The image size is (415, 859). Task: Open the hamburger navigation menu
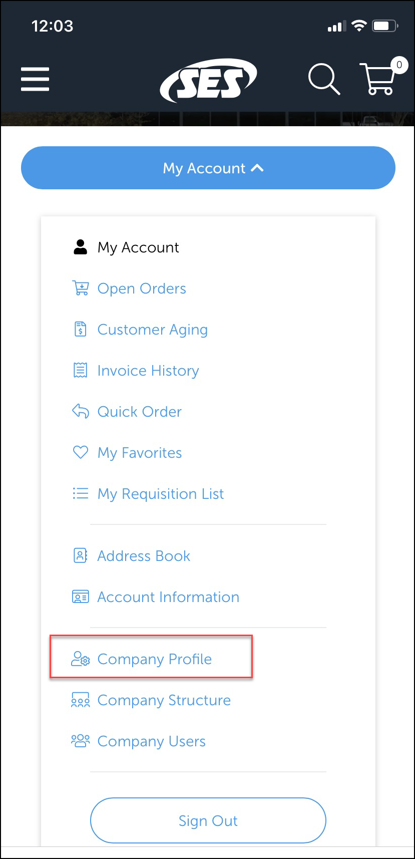(35, 79)
